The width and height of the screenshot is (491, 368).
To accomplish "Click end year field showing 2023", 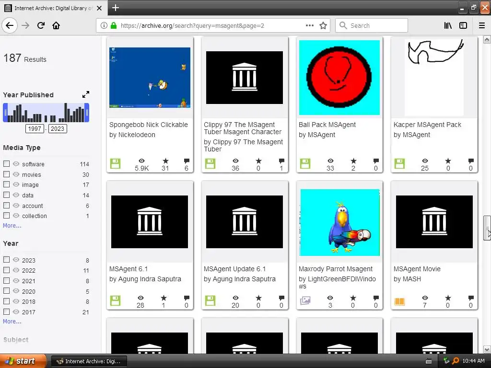I will [58, 128].
